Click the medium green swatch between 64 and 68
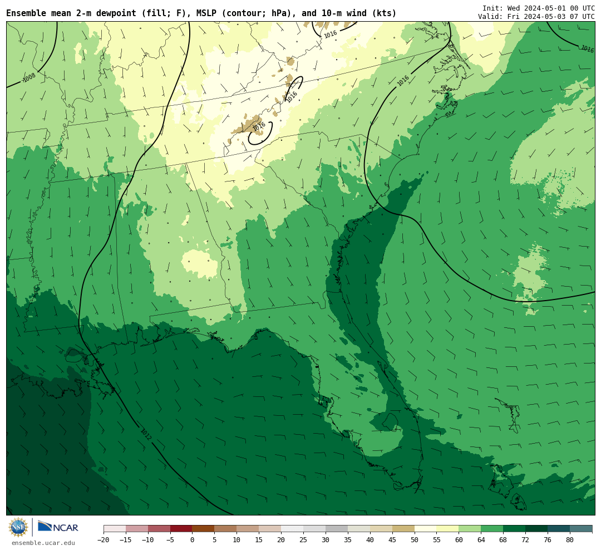 (492, 529)
